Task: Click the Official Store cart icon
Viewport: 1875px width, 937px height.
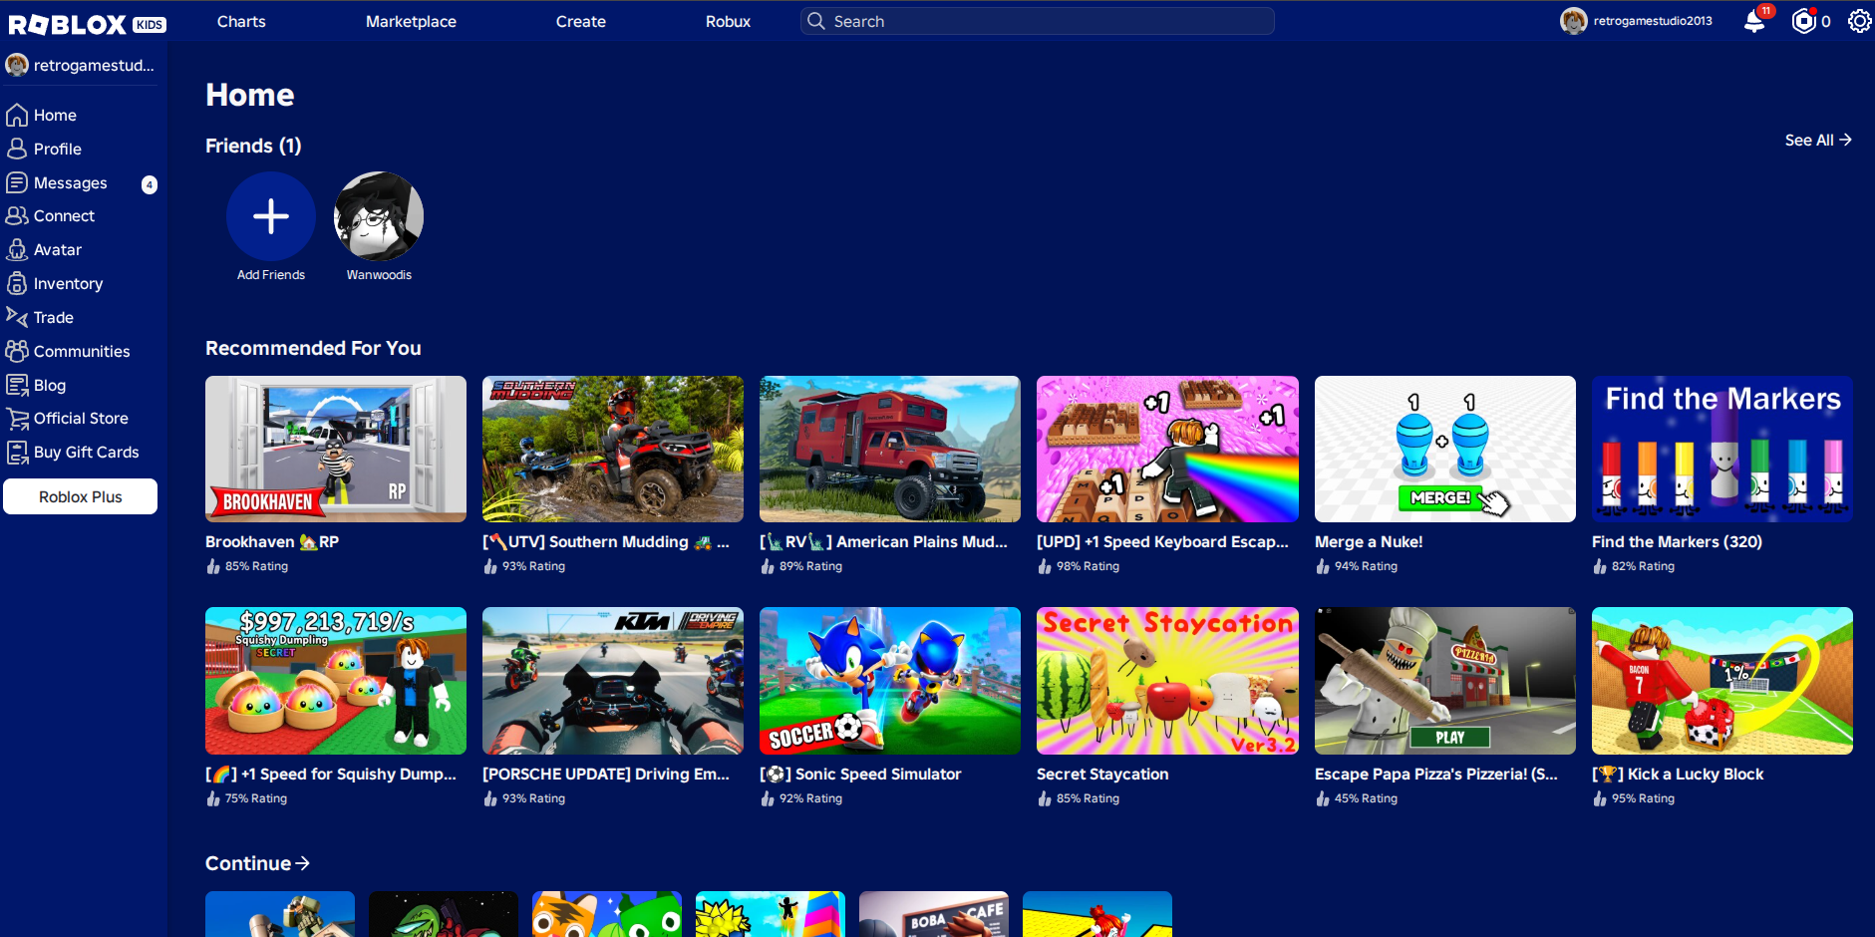Action: click(x=17, y=419)
